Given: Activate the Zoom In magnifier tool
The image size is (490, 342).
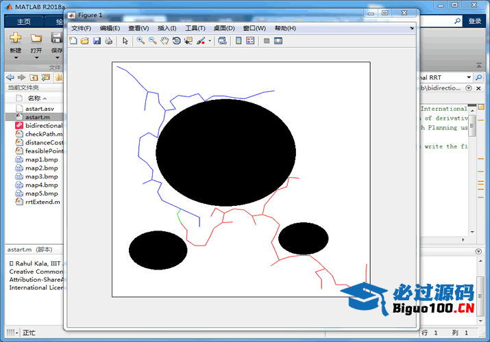Looking at the screenshot, I should tap(140, 41).
